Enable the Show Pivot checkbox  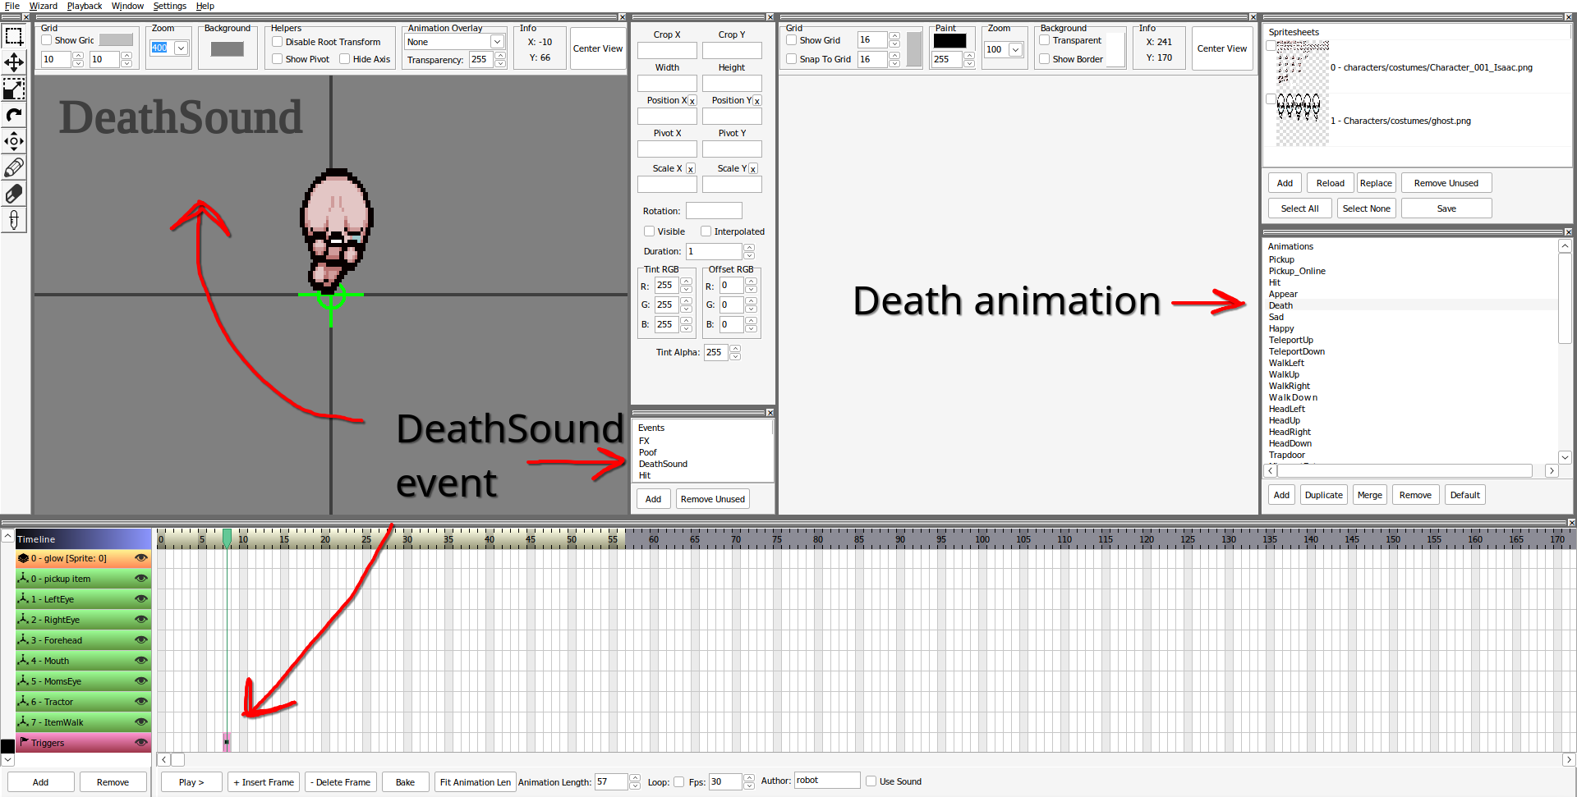pyautogui.click(x=278, y=59)
